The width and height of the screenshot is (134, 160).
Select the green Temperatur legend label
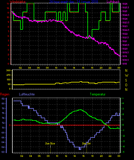[98, 94]
